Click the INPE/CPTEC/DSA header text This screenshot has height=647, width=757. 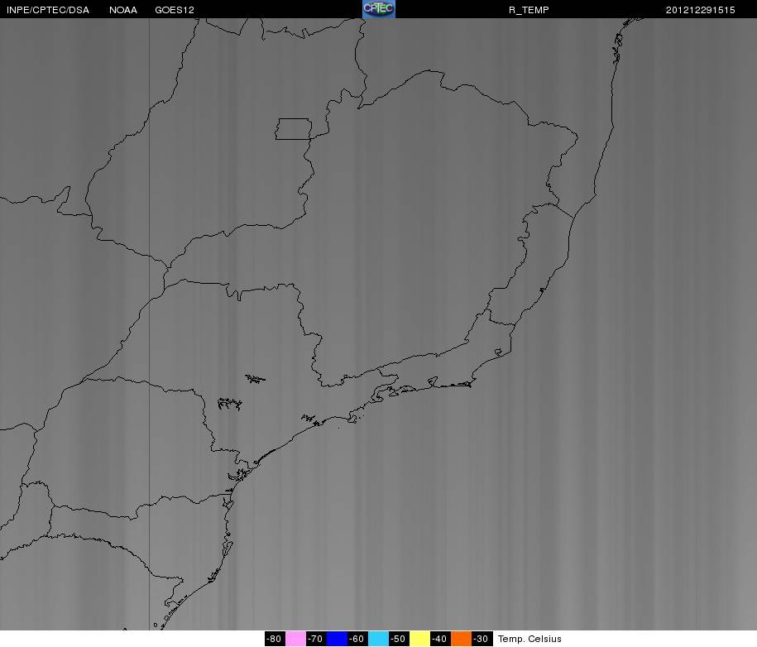pyautogui.click(x=48, y=10)
